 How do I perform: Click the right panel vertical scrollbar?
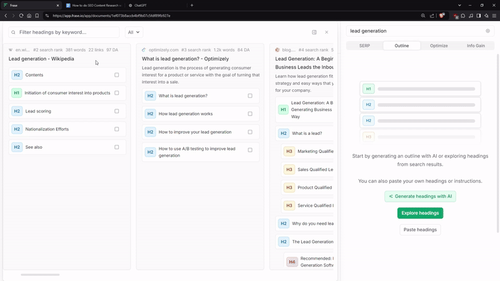[497, 144]
